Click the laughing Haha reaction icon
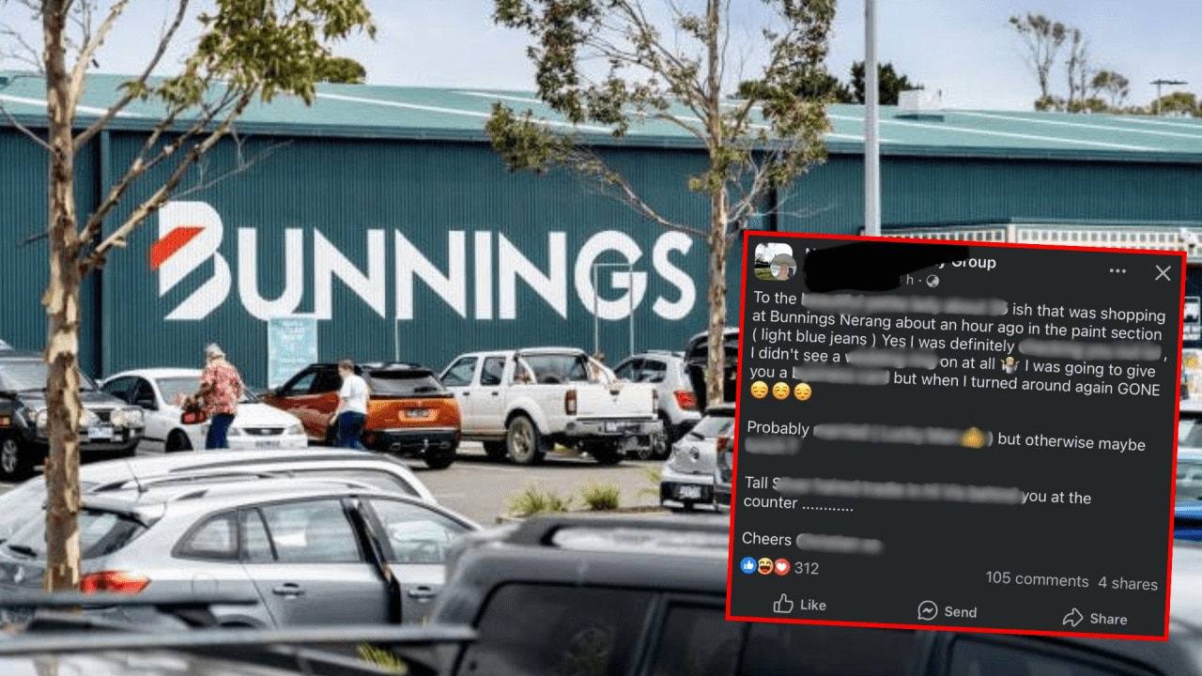 point(764,566)
